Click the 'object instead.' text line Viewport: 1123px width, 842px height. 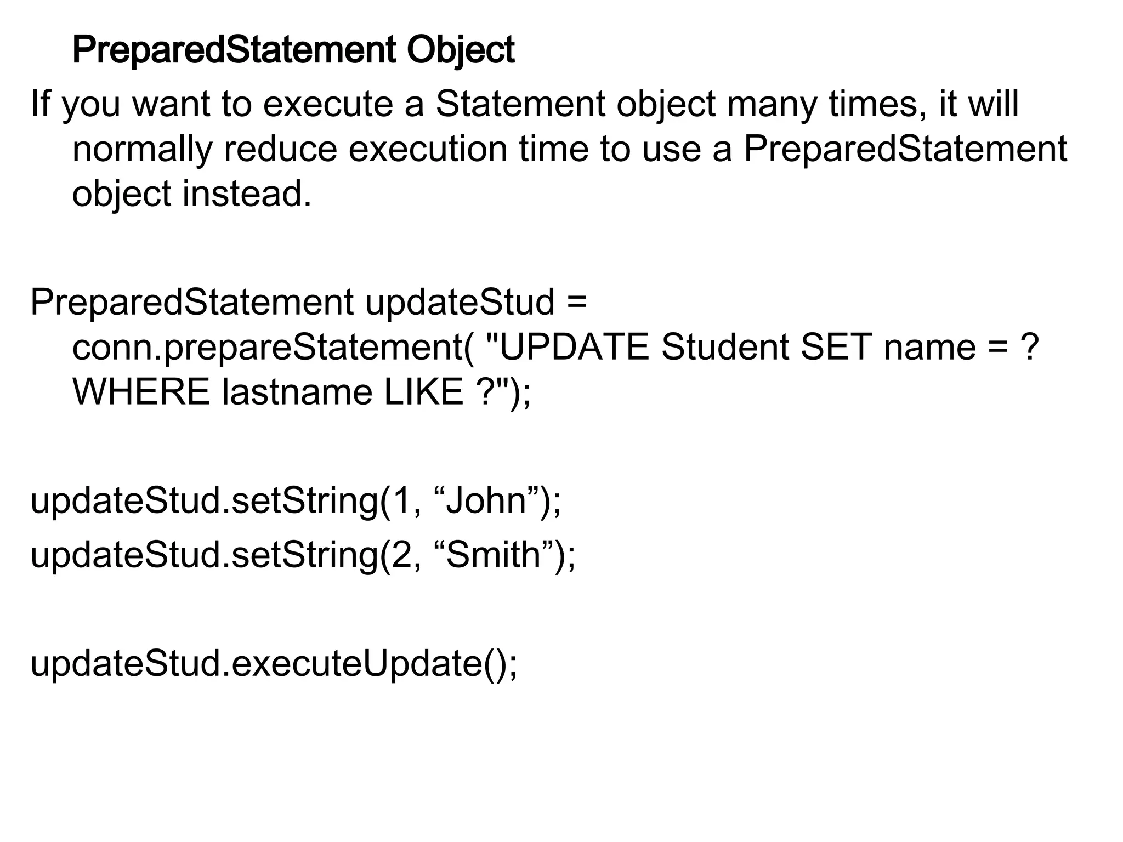tap(192, 194)
